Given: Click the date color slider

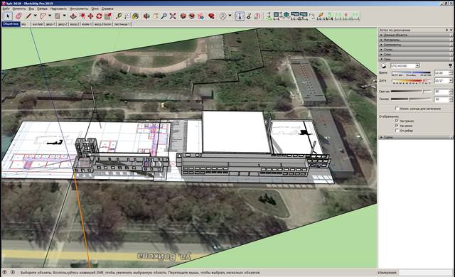Looking at the screenshot, I should coord(411,80).
